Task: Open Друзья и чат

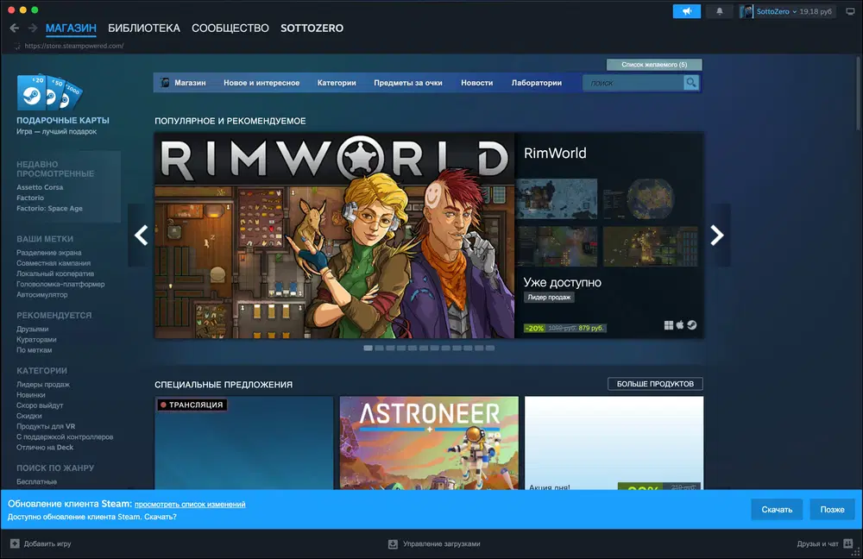Action: (x=817, y=543)
